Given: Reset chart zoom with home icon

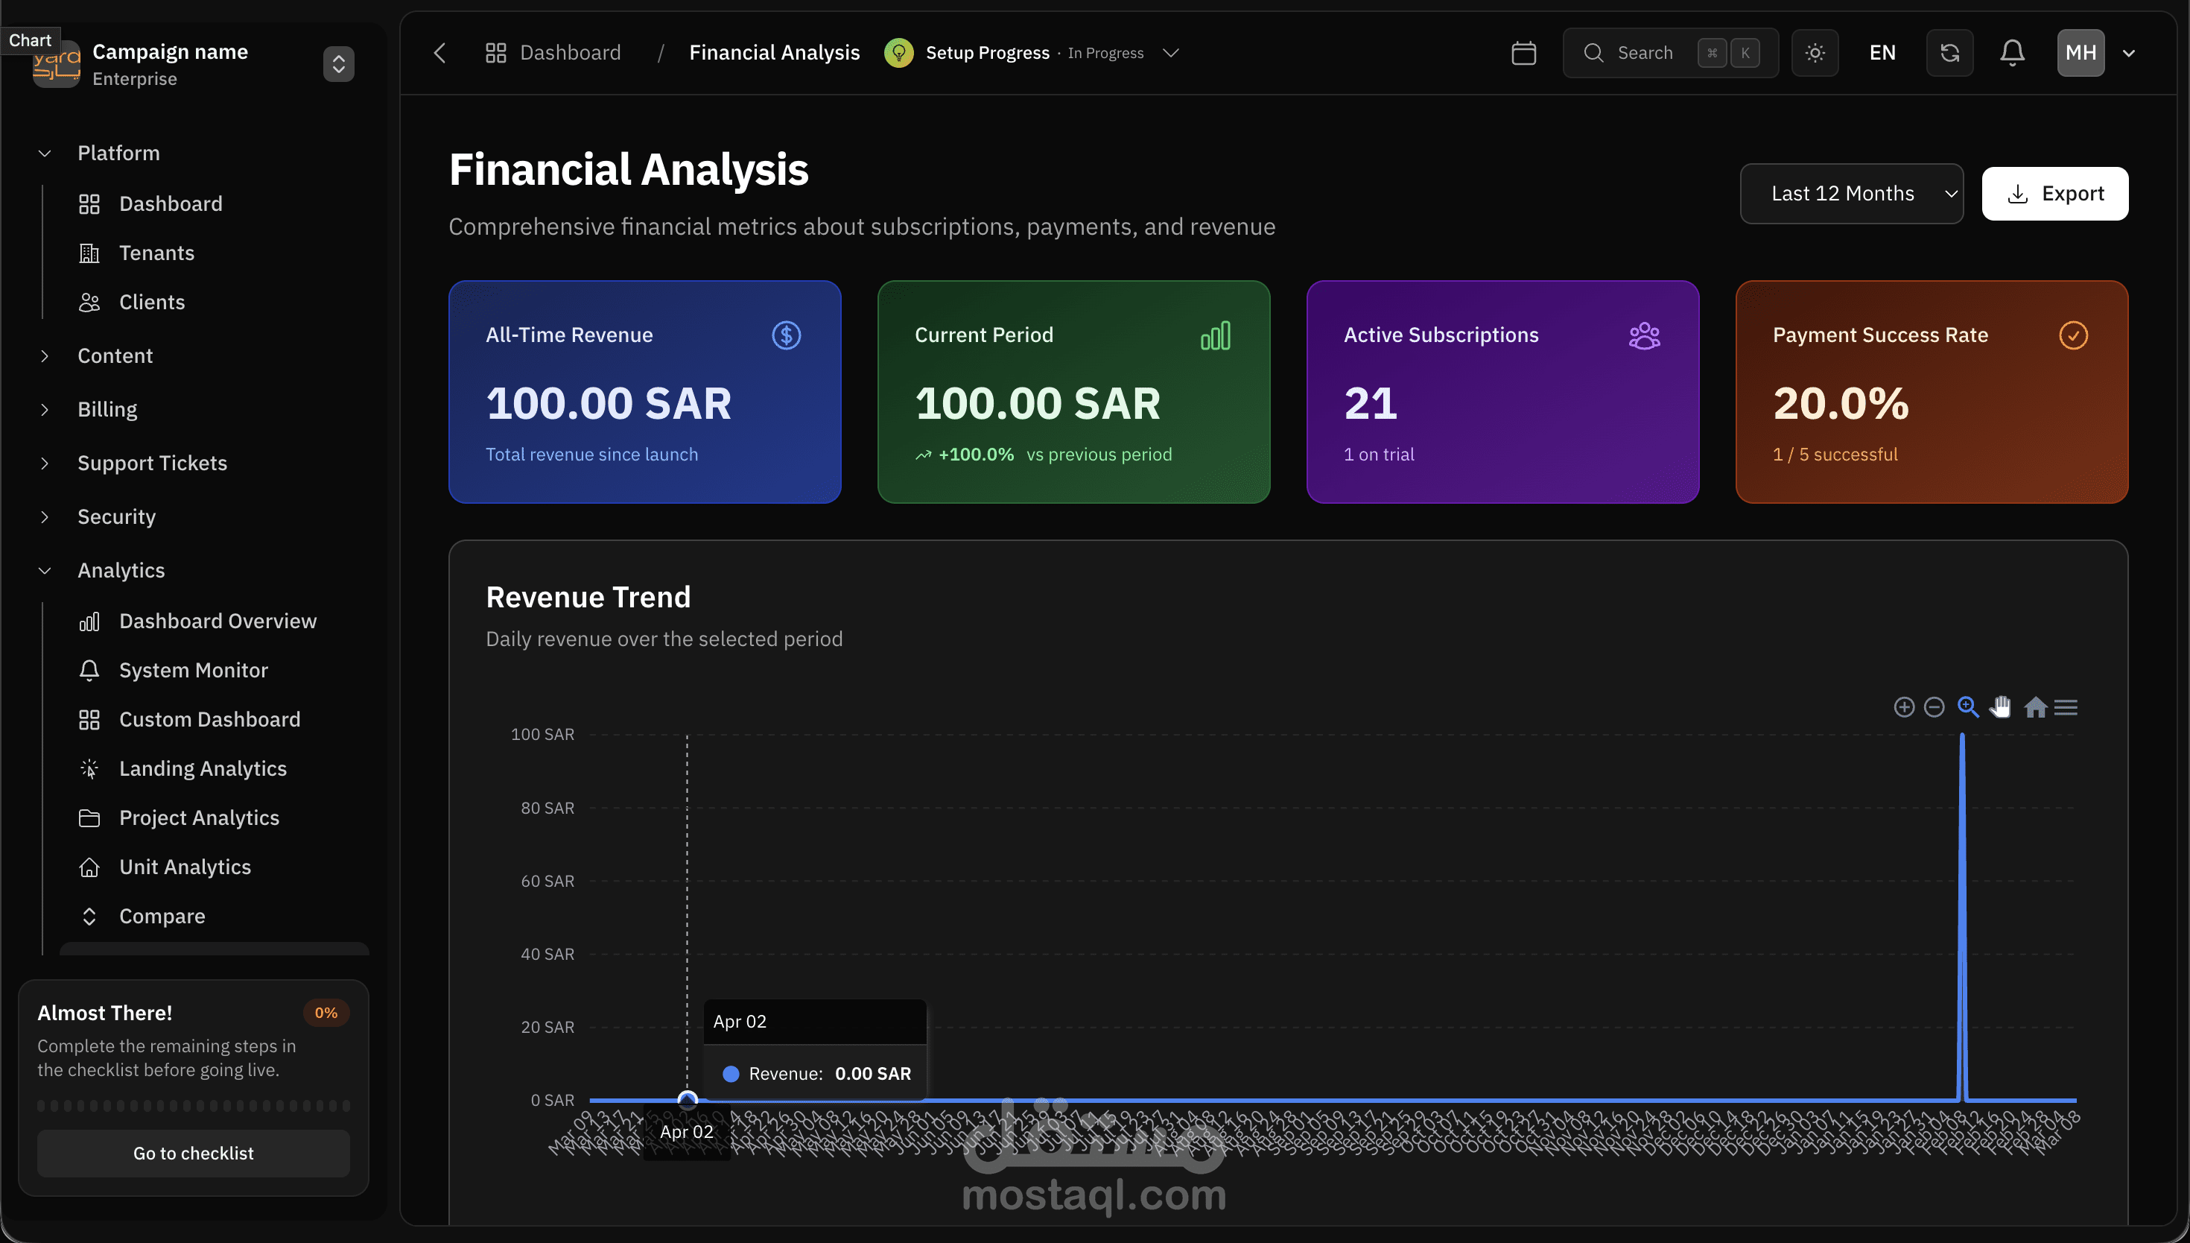Looking at the screenshot, I should [2035, 707].
